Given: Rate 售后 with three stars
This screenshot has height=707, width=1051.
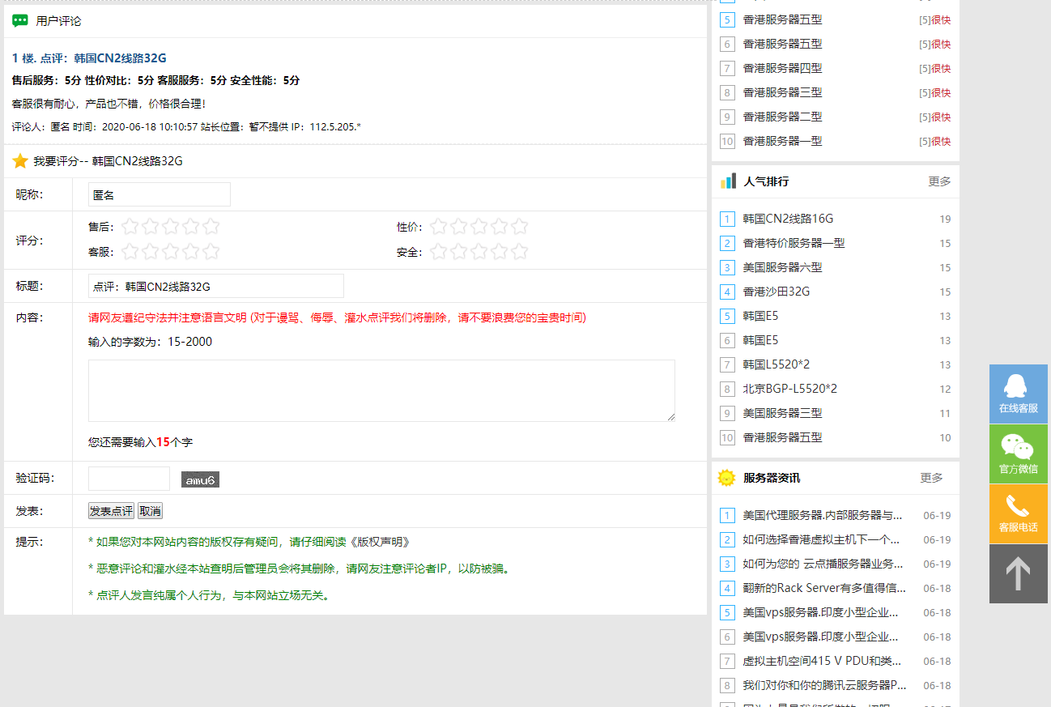Looking at the screenshot, I should [x=170, y=227].
